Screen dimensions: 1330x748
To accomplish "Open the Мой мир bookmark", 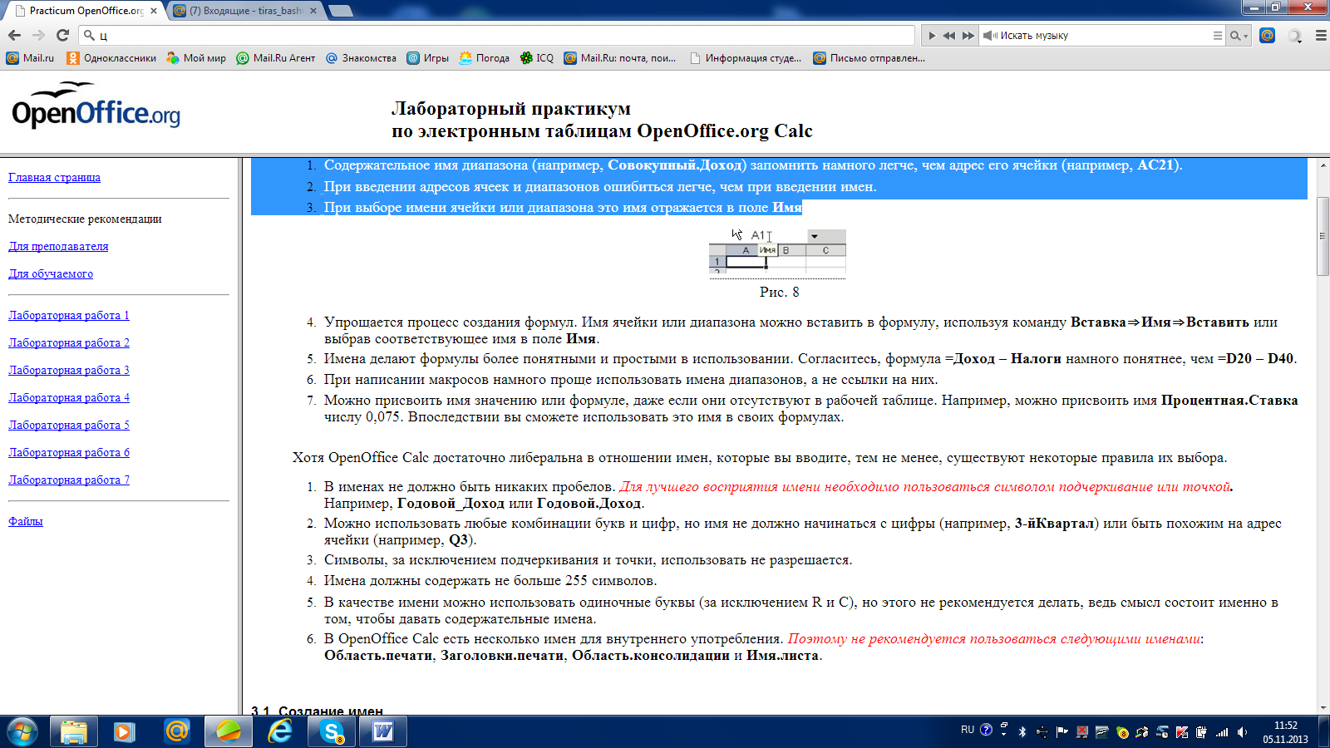I will (196, 58).
